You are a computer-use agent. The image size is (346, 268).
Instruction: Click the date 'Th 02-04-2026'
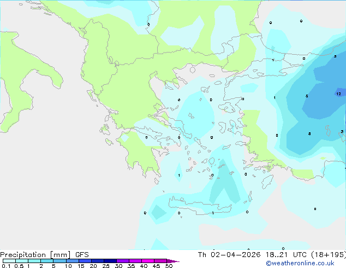click(x=229, y=255)
